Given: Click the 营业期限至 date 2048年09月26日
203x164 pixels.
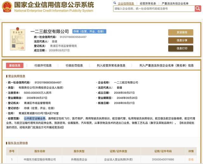Looking at the screenshot, I should pyautogui.click(x=127, y=98).
